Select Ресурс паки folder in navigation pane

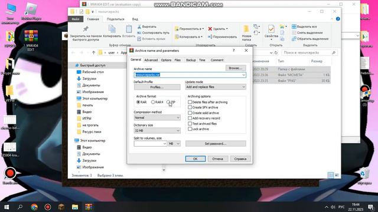pyautogui.click(x=92, y=132)
